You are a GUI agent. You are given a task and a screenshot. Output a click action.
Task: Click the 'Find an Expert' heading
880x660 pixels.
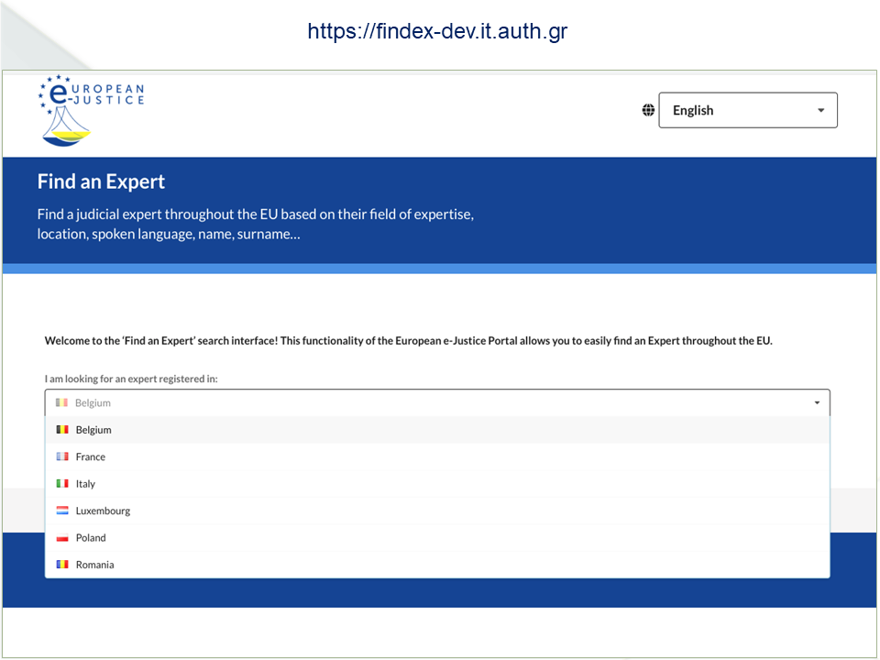coord(101,181)
